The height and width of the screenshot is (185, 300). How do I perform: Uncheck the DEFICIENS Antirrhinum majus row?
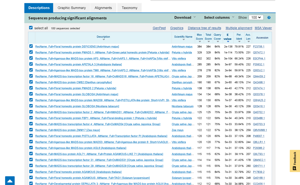coord(31,46)
